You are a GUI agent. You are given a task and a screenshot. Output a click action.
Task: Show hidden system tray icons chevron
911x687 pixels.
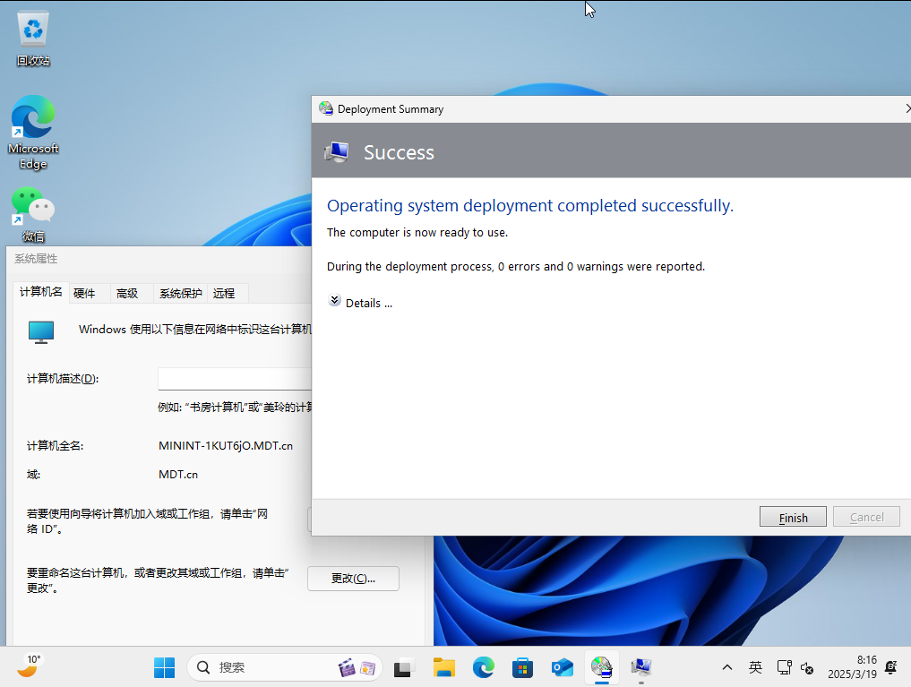727,667
